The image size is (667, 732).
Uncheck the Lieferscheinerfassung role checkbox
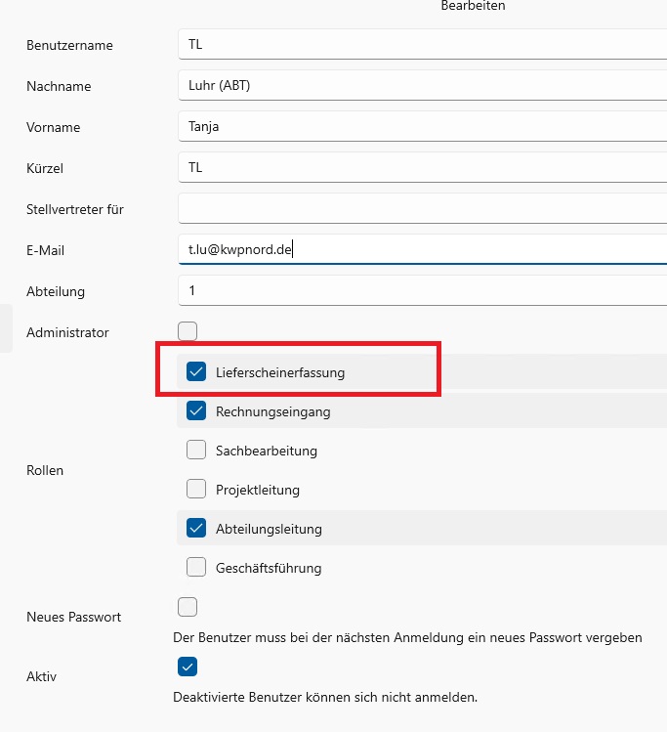(196, 372)
